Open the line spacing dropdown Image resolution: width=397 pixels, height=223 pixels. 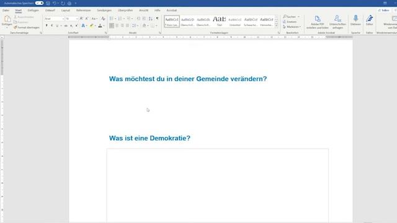(x=137, y=26)
